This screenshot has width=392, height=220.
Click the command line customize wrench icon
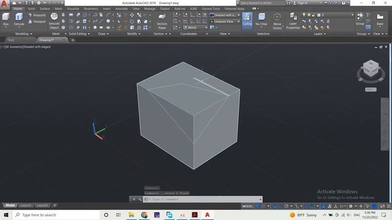pyautogui.click(x=140, y=199)
